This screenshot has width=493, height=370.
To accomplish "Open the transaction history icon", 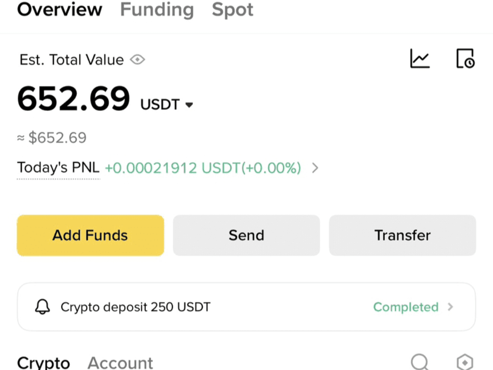I will [465, 58].
